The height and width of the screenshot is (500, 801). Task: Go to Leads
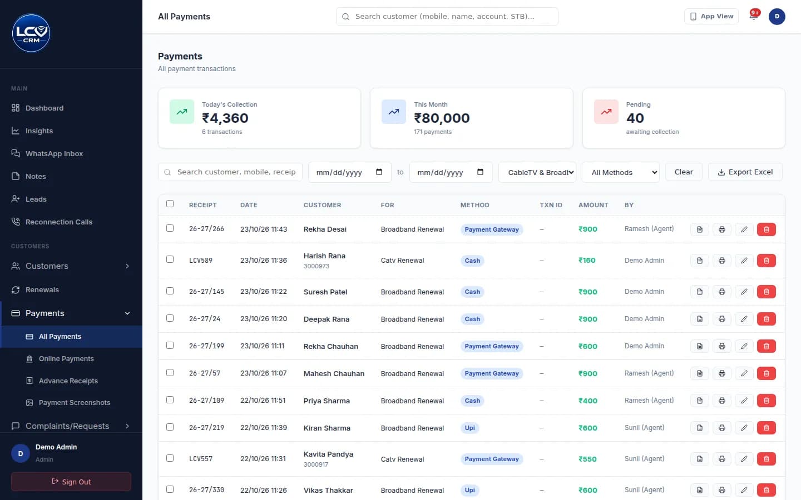(x=71, y=199)
